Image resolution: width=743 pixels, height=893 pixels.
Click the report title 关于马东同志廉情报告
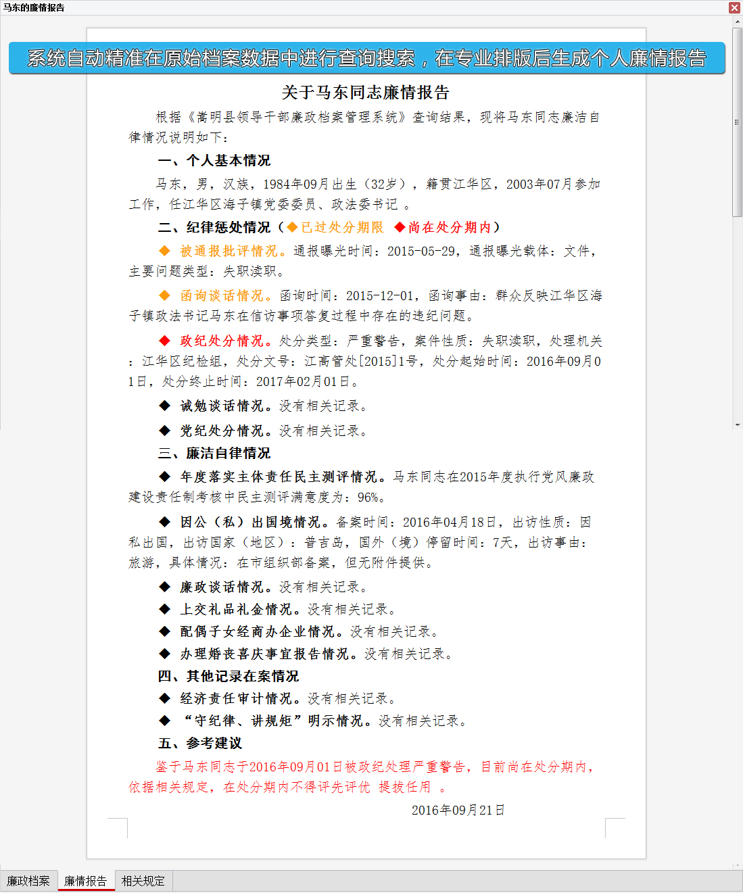point(366,93)
